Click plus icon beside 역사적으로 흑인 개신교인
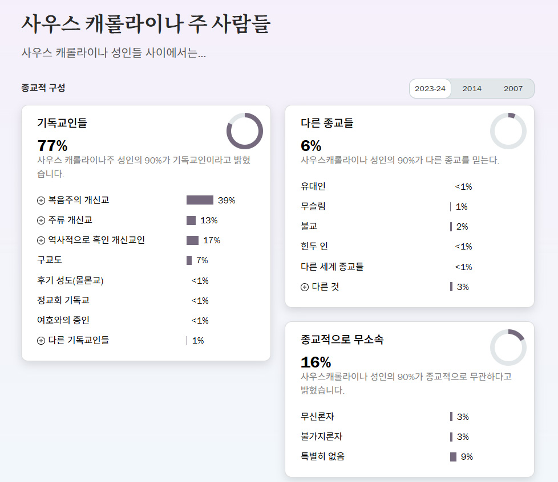 coord(41,240)
